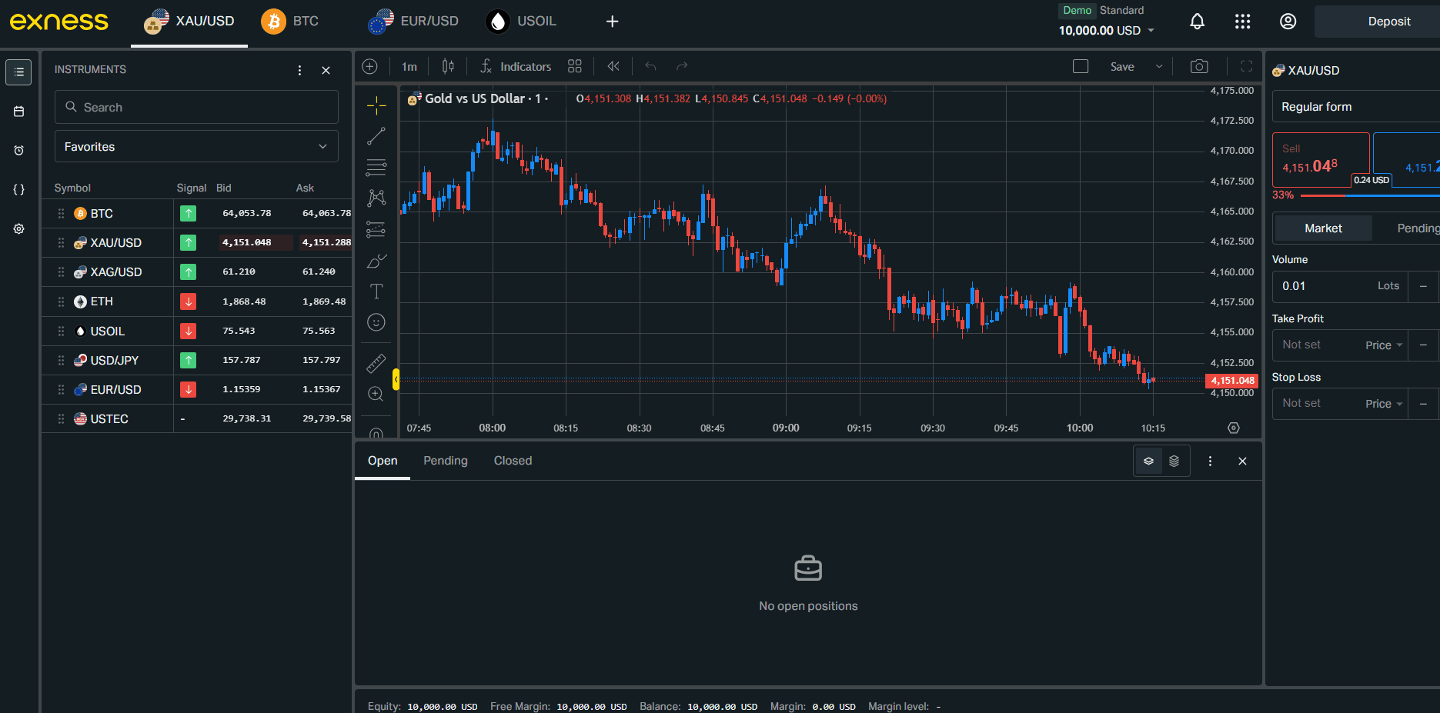Expand the Favorites instrument group dropdown
The image size is (1440, 713).
tap(196, 147)
